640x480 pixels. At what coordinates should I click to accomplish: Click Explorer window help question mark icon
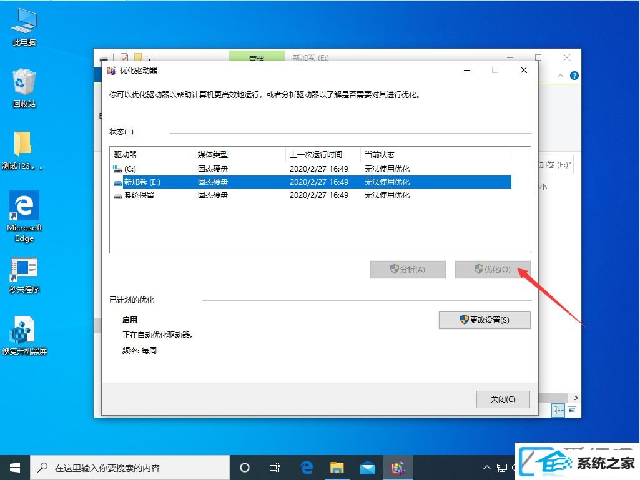click(574, 76)
